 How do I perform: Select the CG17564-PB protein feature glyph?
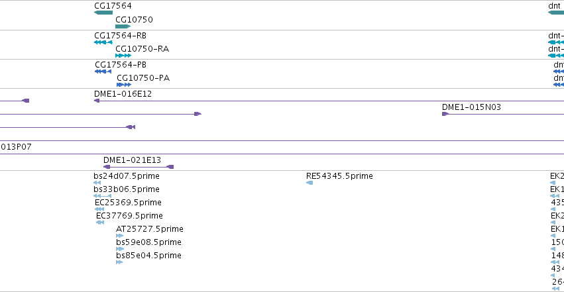[103, 72]
